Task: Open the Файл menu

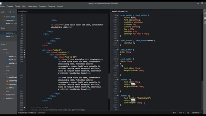Action: [x=2, y=6]
